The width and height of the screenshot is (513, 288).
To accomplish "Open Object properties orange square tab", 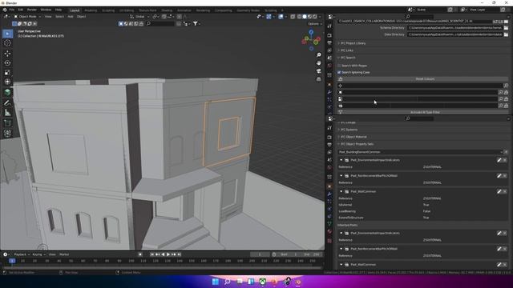I will click(x=329, y=186).
